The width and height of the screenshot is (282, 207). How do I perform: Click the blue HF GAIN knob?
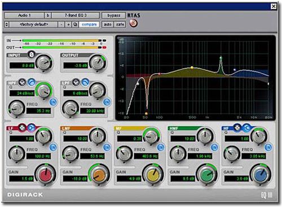tap(261, 175)
